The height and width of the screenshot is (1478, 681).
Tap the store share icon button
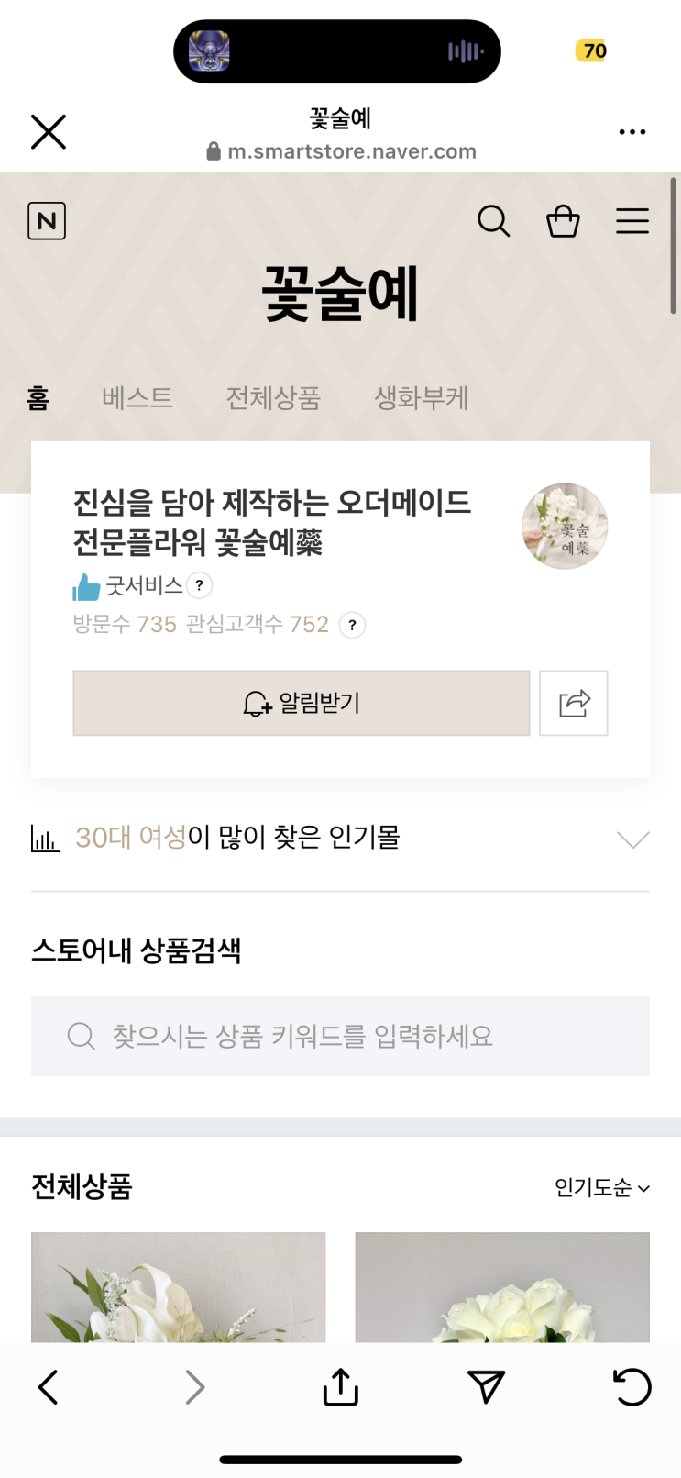(574, 704)
